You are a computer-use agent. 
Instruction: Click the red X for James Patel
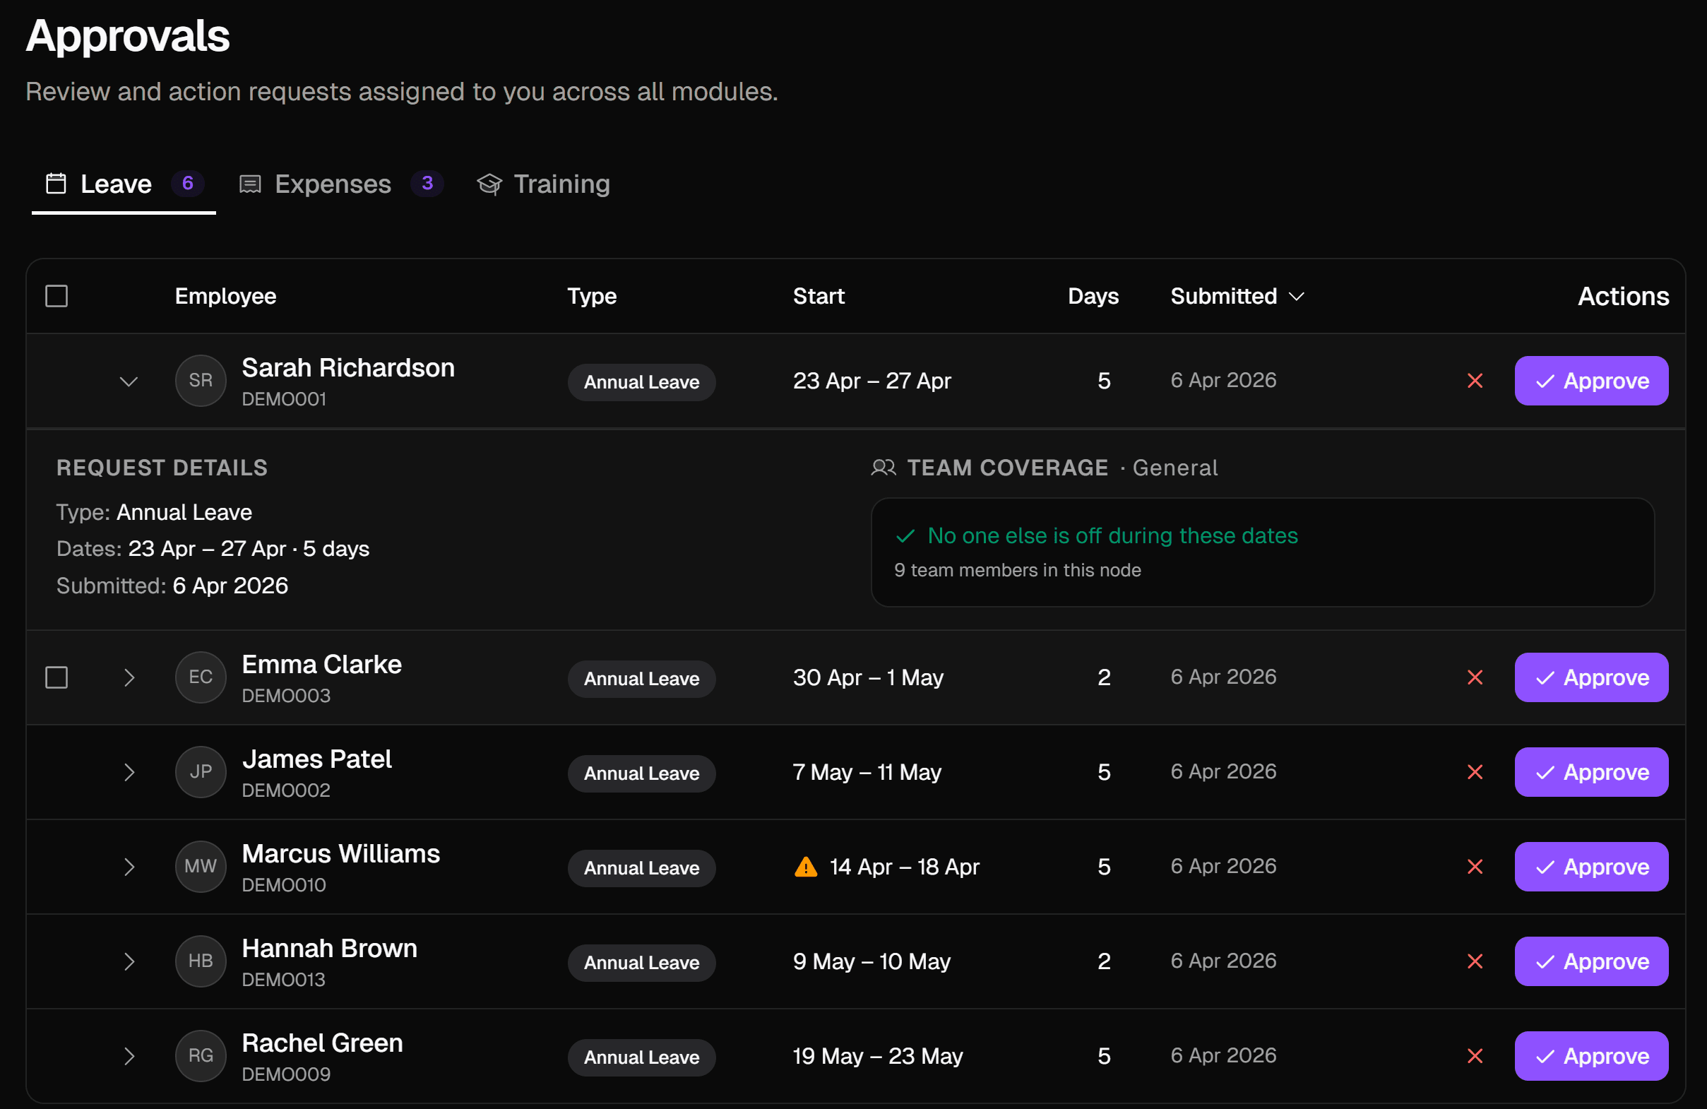tap(1475, 772)
